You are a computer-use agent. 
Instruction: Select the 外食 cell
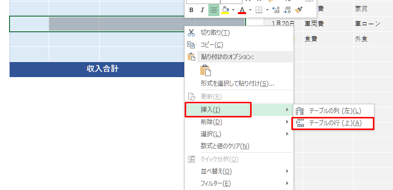[x=373, y=39]
